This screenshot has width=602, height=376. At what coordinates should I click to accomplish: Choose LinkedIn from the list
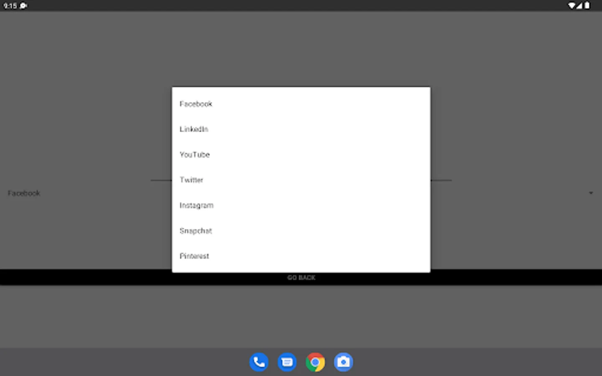point(301,129)
